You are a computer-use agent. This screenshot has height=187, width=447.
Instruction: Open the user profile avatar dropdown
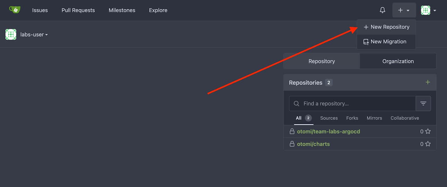tap(428, 10)
